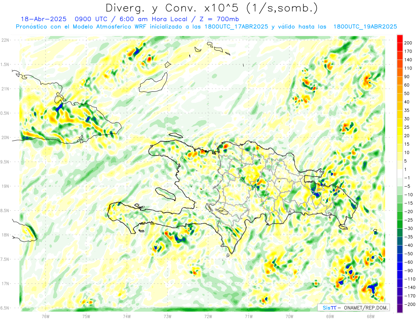Click the '74W' longitude label

tap(127, 316)
